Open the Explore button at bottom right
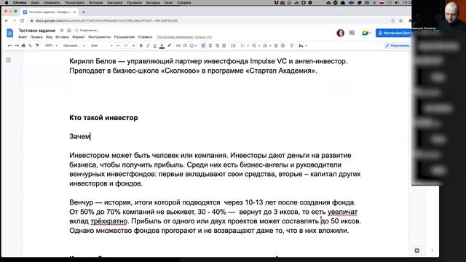Screen dimensions: 466x262 [417, 250]
